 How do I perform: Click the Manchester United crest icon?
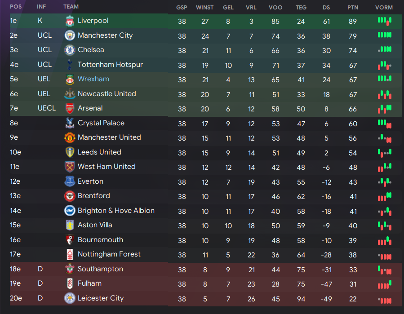[x=70, y=137]
